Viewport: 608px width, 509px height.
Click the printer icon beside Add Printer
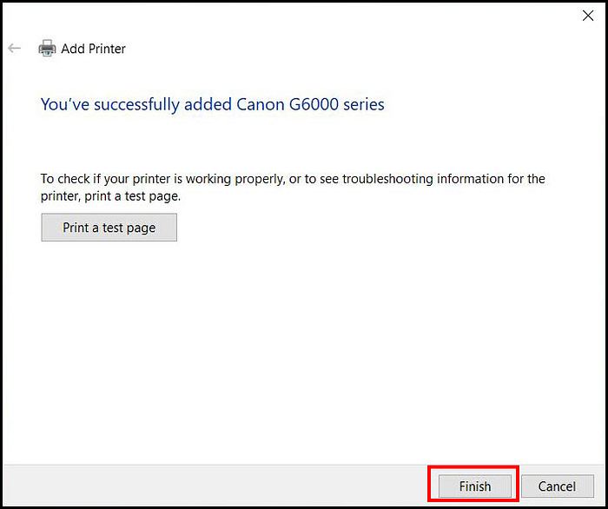(47, 49)
